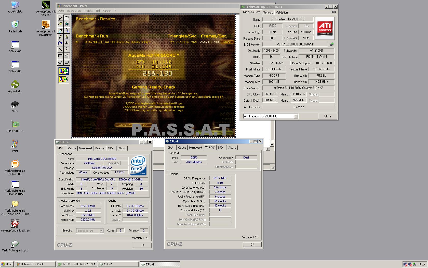428x268 pixels.
Task: Open the atitray shortcut icon
Action: point(15,226)
